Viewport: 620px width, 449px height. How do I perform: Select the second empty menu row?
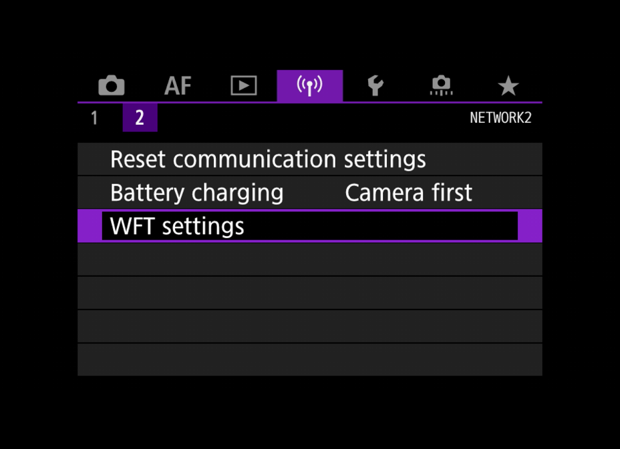[309, 293]
